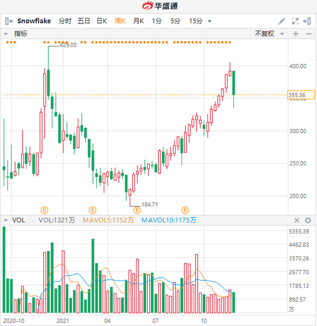
Task: Click the 400.00 price axis label
Action: click(x=297, y=66)
